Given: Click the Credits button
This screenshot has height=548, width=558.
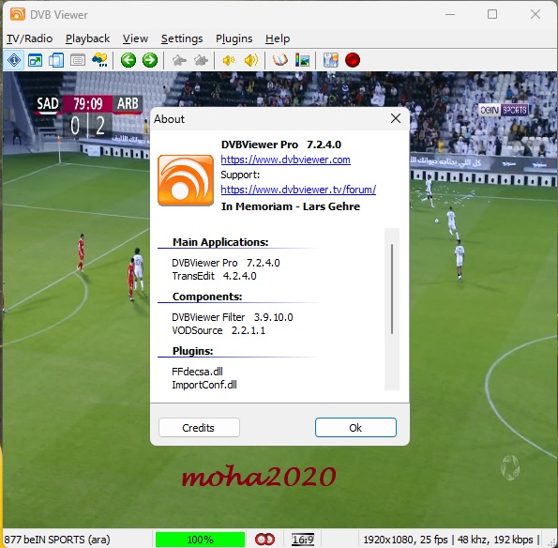Looking at the screenshot, I should (x=199, y=427).
